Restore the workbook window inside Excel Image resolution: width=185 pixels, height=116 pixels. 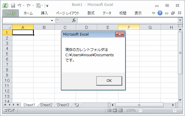pyautogui.click(x=173, y=13)
